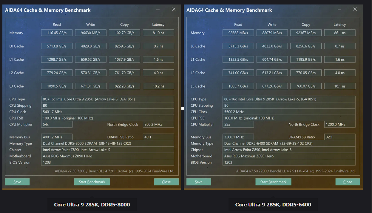Click L1 Cache Copy value 1037.9 GB/s
This screenshot has width=372, height=213.
click(124, 59)
